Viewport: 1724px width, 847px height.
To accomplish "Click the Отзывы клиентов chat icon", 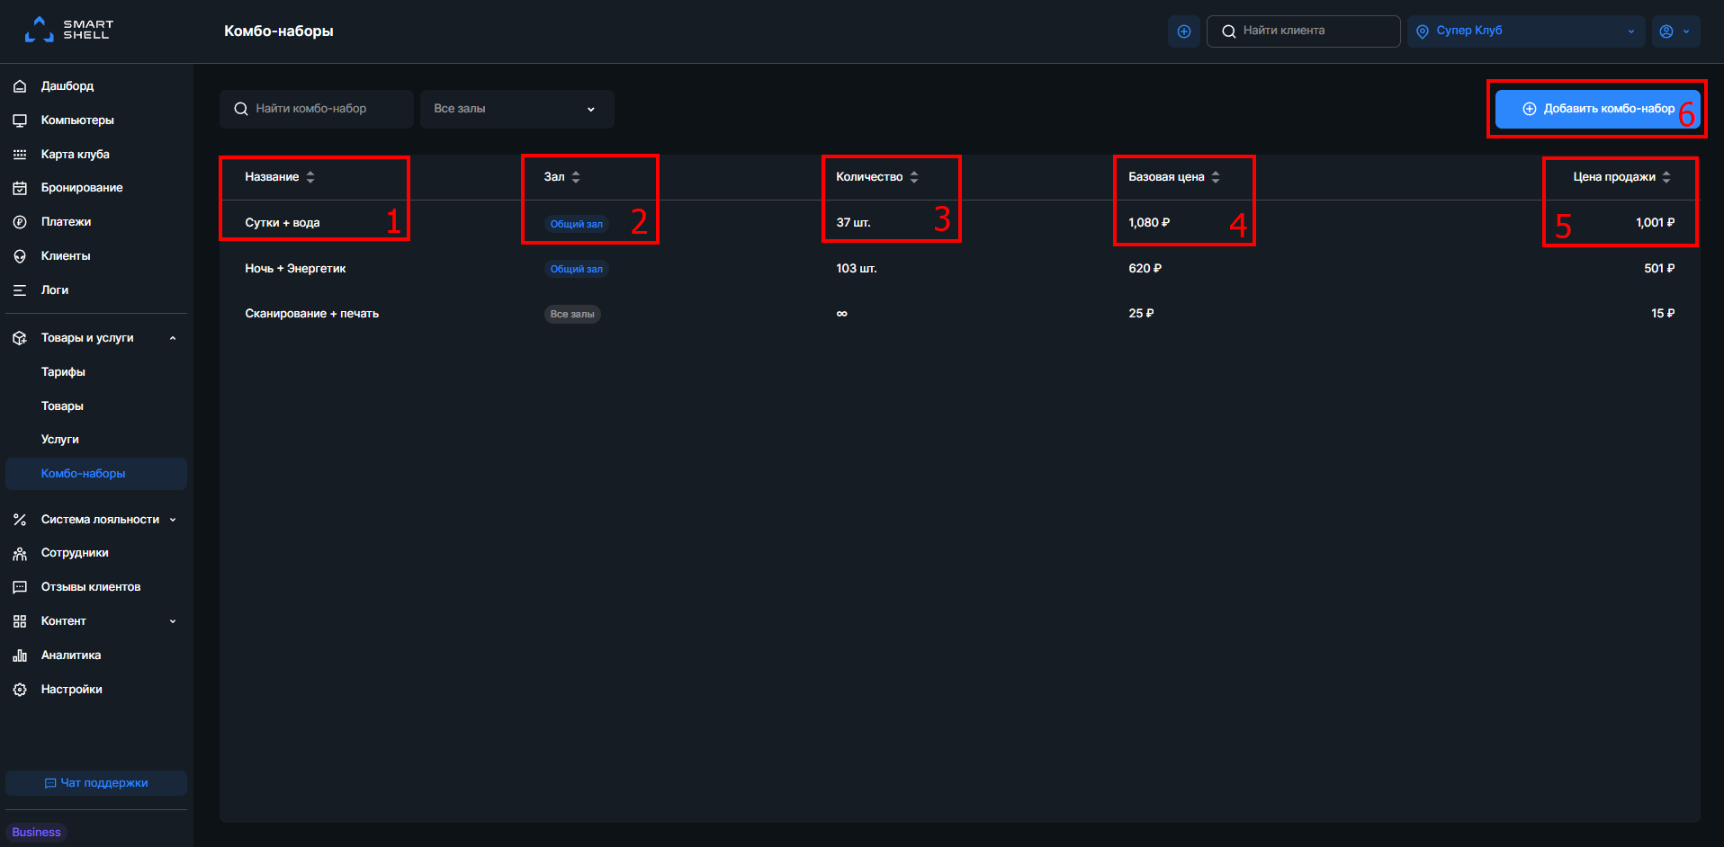I will pos(20,587).
